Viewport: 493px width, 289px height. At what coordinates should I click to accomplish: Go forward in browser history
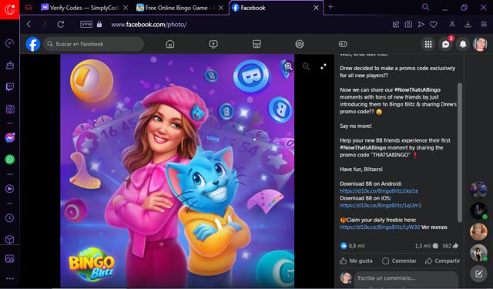tap(45, 24)
